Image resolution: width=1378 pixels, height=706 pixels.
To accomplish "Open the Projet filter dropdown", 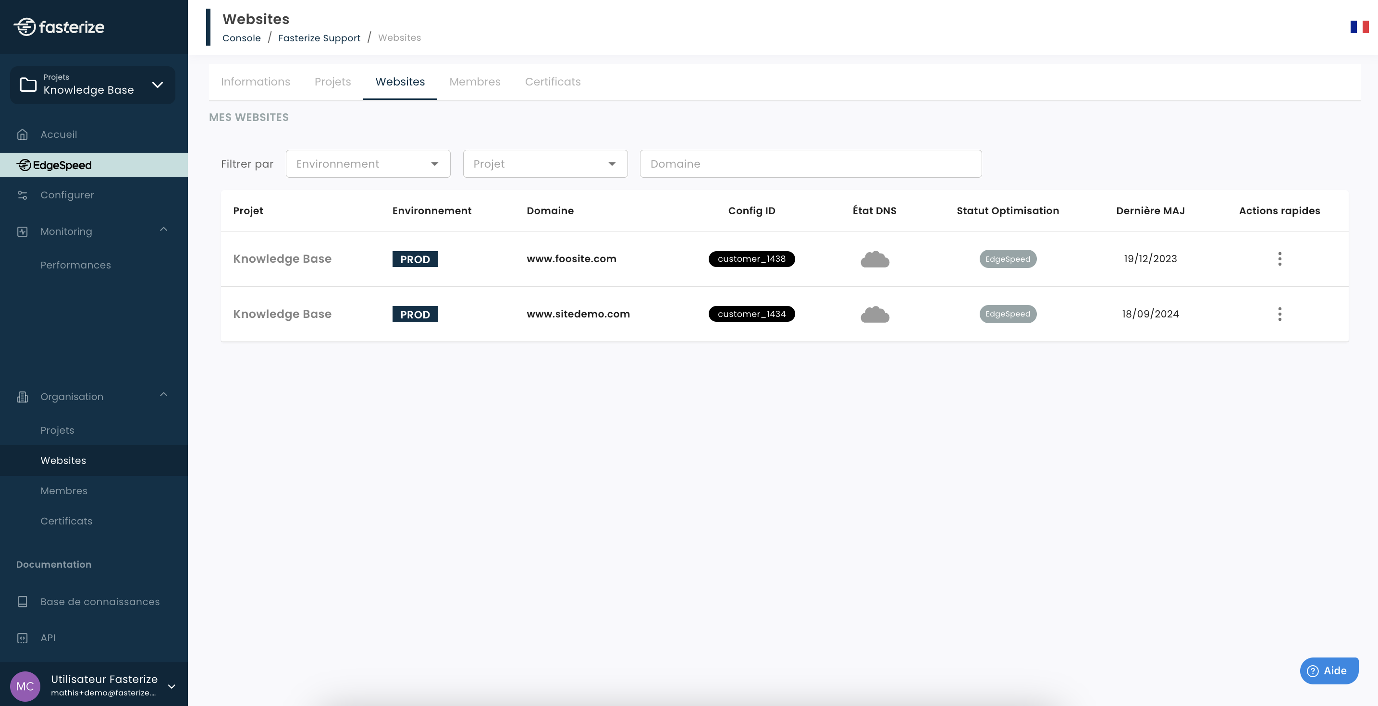I will pyautogui.click(x=544, y=164).
